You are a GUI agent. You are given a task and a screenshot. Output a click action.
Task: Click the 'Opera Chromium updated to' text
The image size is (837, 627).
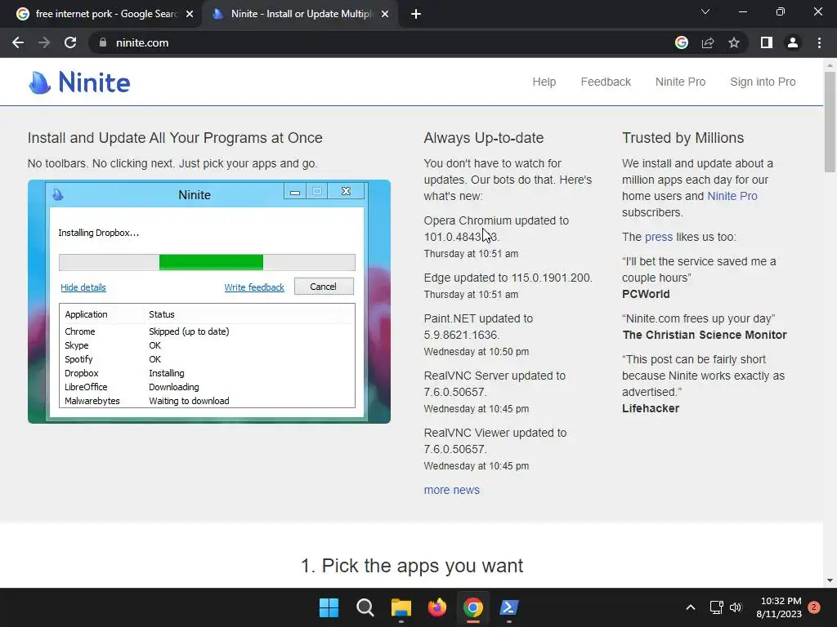[x=496, y=220]
